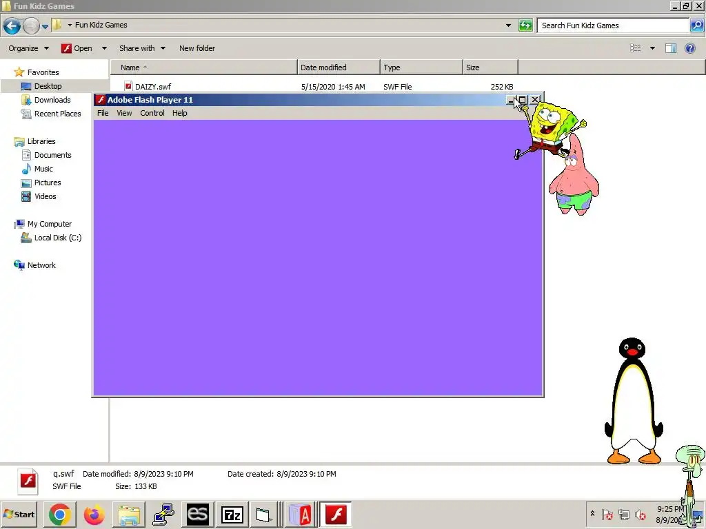Select Network in navigation pane
Viewport: 706px width, 529px height.
point(34,265)
